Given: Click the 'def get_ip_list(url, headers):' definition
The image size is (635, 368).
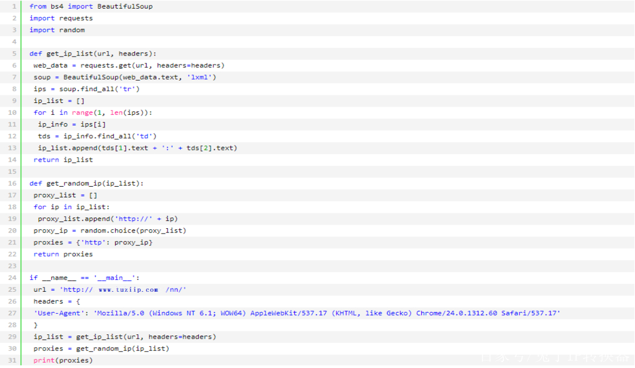Looking at the screenshot, I should point(93,53).
